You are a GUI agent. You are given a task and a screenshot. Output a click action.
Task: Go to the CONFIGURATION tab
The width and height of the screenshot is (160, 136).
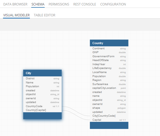113,4
